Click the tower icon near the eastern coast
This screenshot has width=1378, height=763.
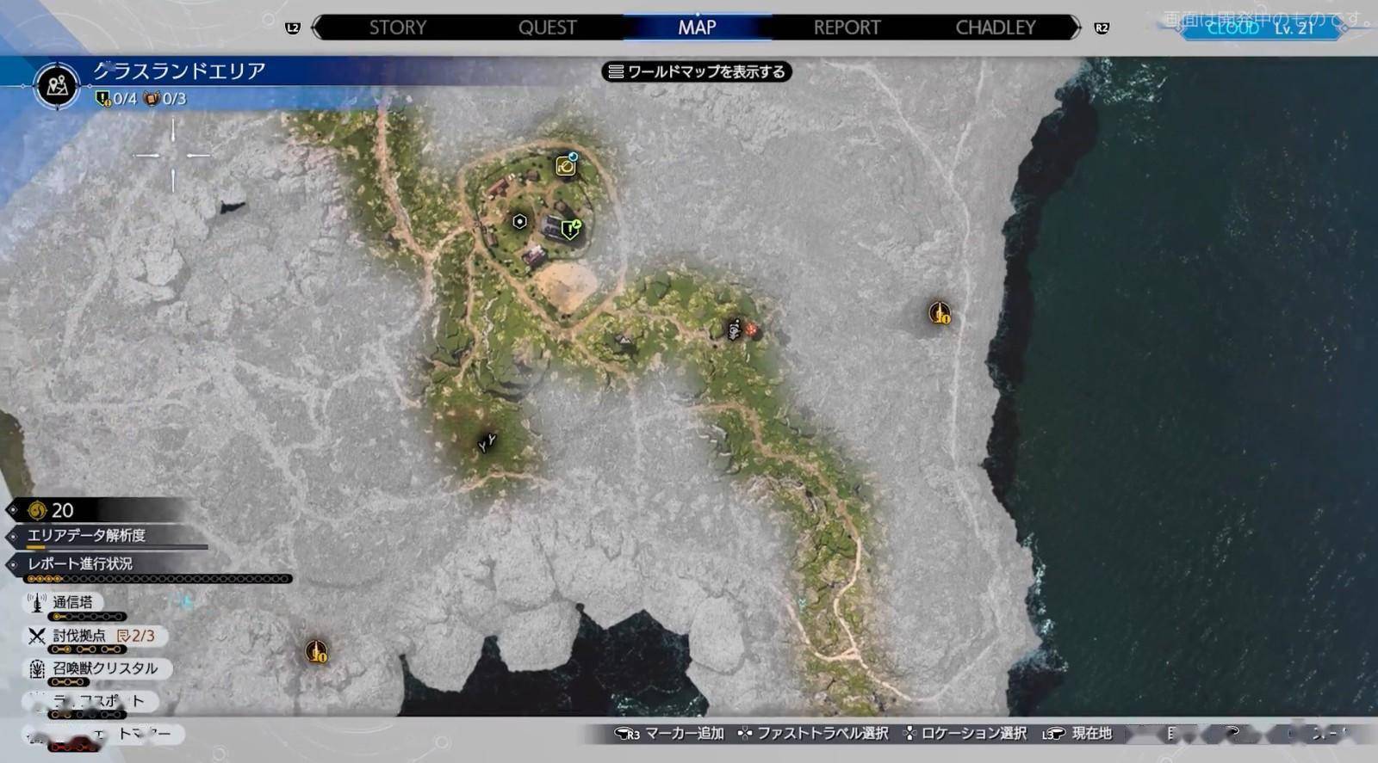pyautogui.click(x=939, y=312)
